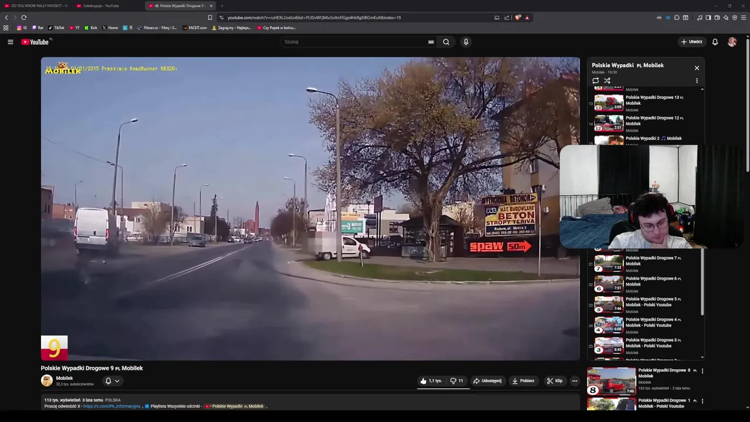Screen dimensions: 750x422
Task: Open Mobilek channel name link
Action: 64,378
